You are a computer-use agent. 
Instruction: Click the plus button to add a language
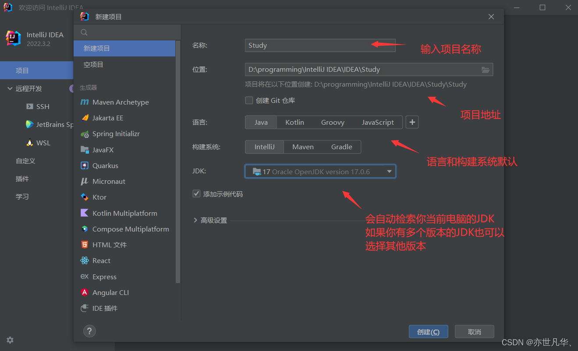tap(412, 122)
